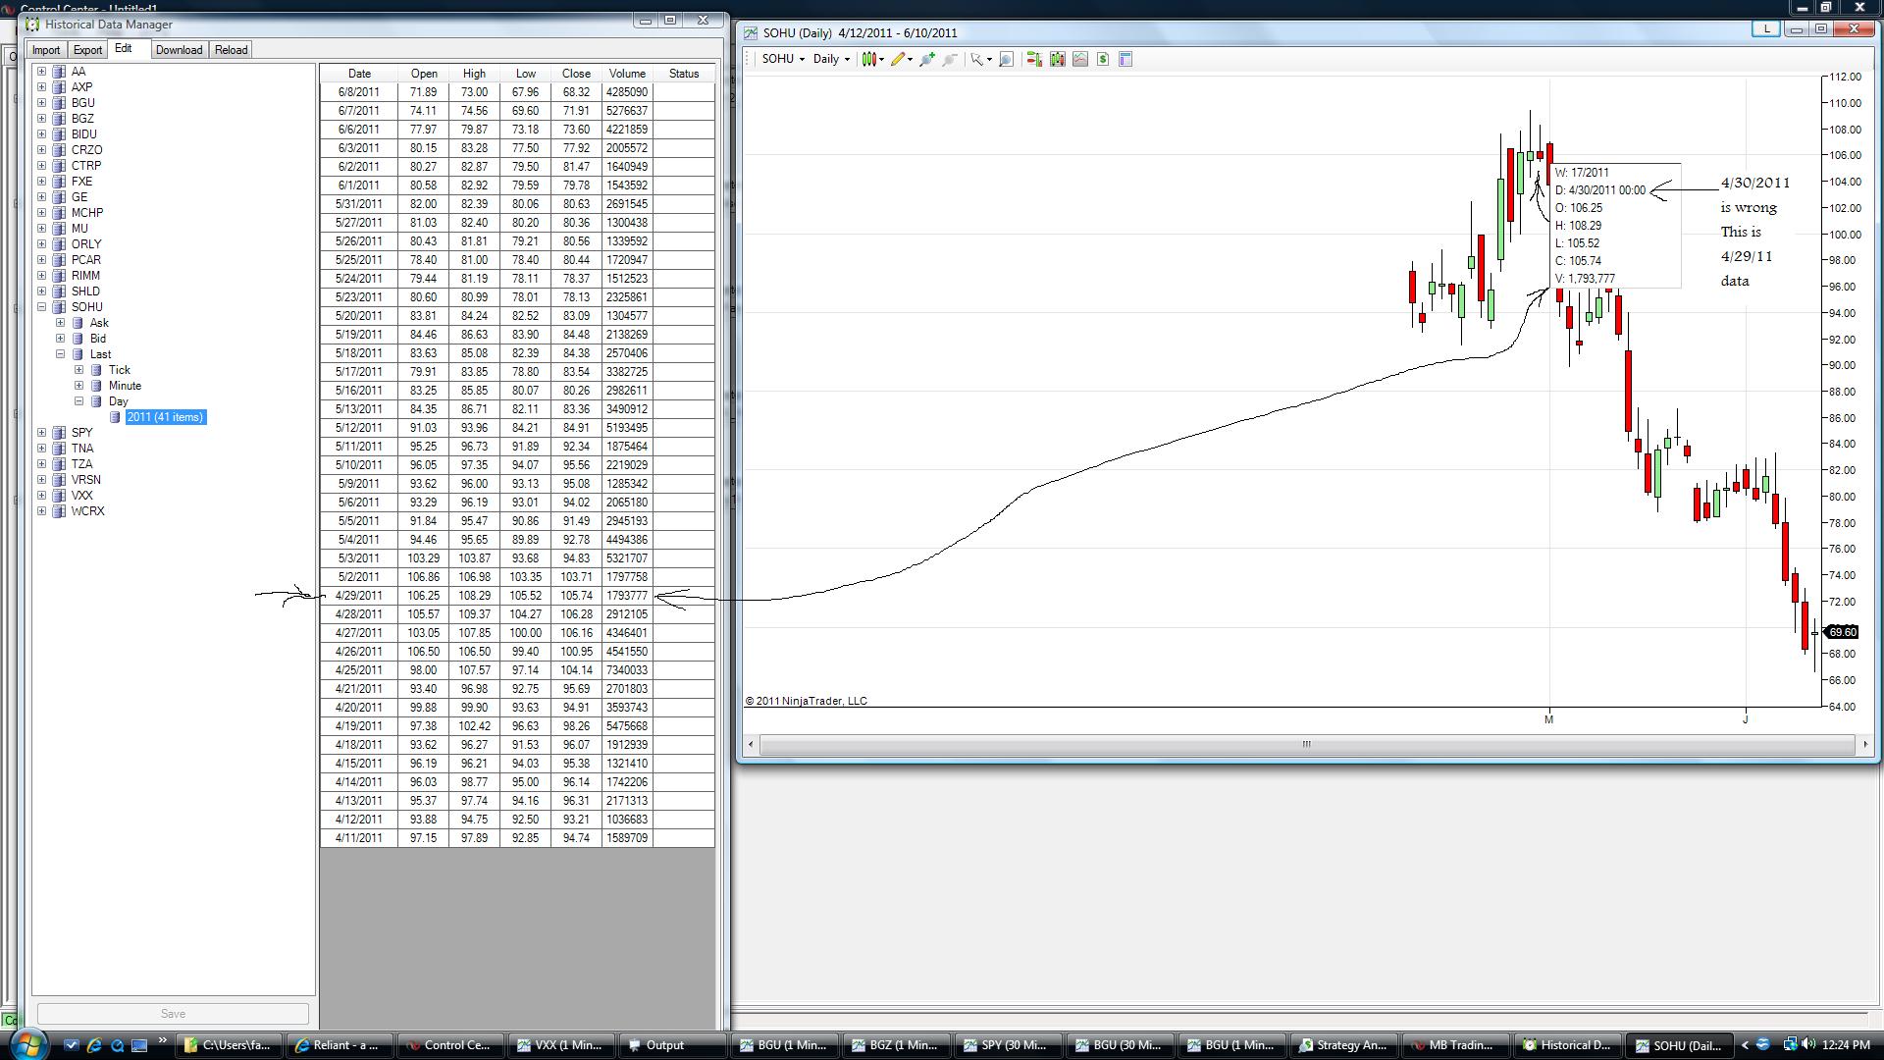Image resolution: width=1884 pixels, height=1060 pixels.
Task: Click the zoom in magnifier icon
Action: 926,59
